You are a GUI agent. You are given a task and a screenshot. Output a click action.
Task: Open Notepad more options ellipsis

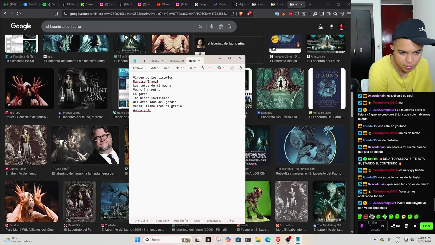pyautogui.click(x=210, y=68)
